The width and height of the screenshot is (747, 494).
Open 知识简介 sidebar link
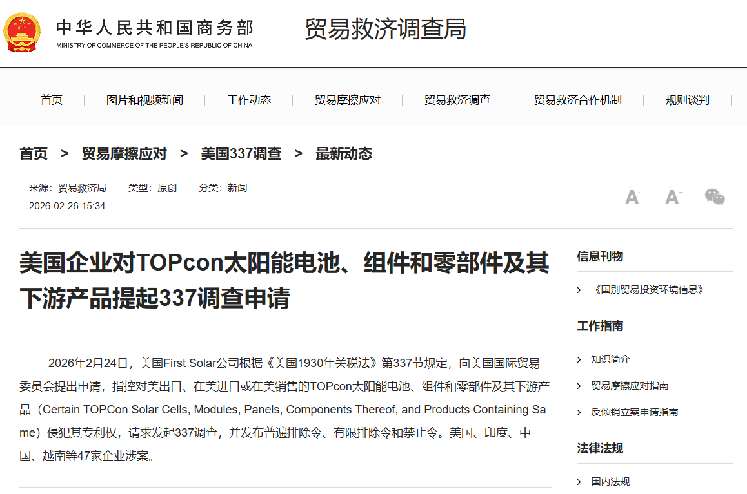[x=610, y=359]
